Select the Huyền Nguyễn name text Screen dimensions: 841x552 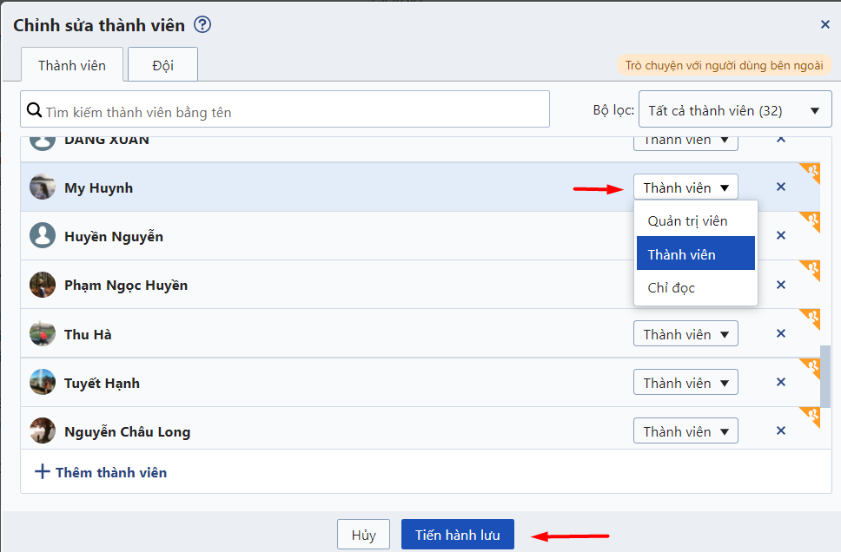[114, 236]
